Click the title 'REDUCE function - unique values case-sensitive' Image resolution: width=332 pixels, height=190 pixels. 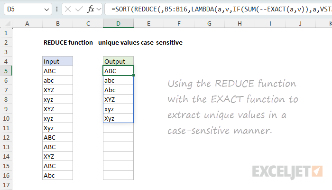[x=113, y=42]
